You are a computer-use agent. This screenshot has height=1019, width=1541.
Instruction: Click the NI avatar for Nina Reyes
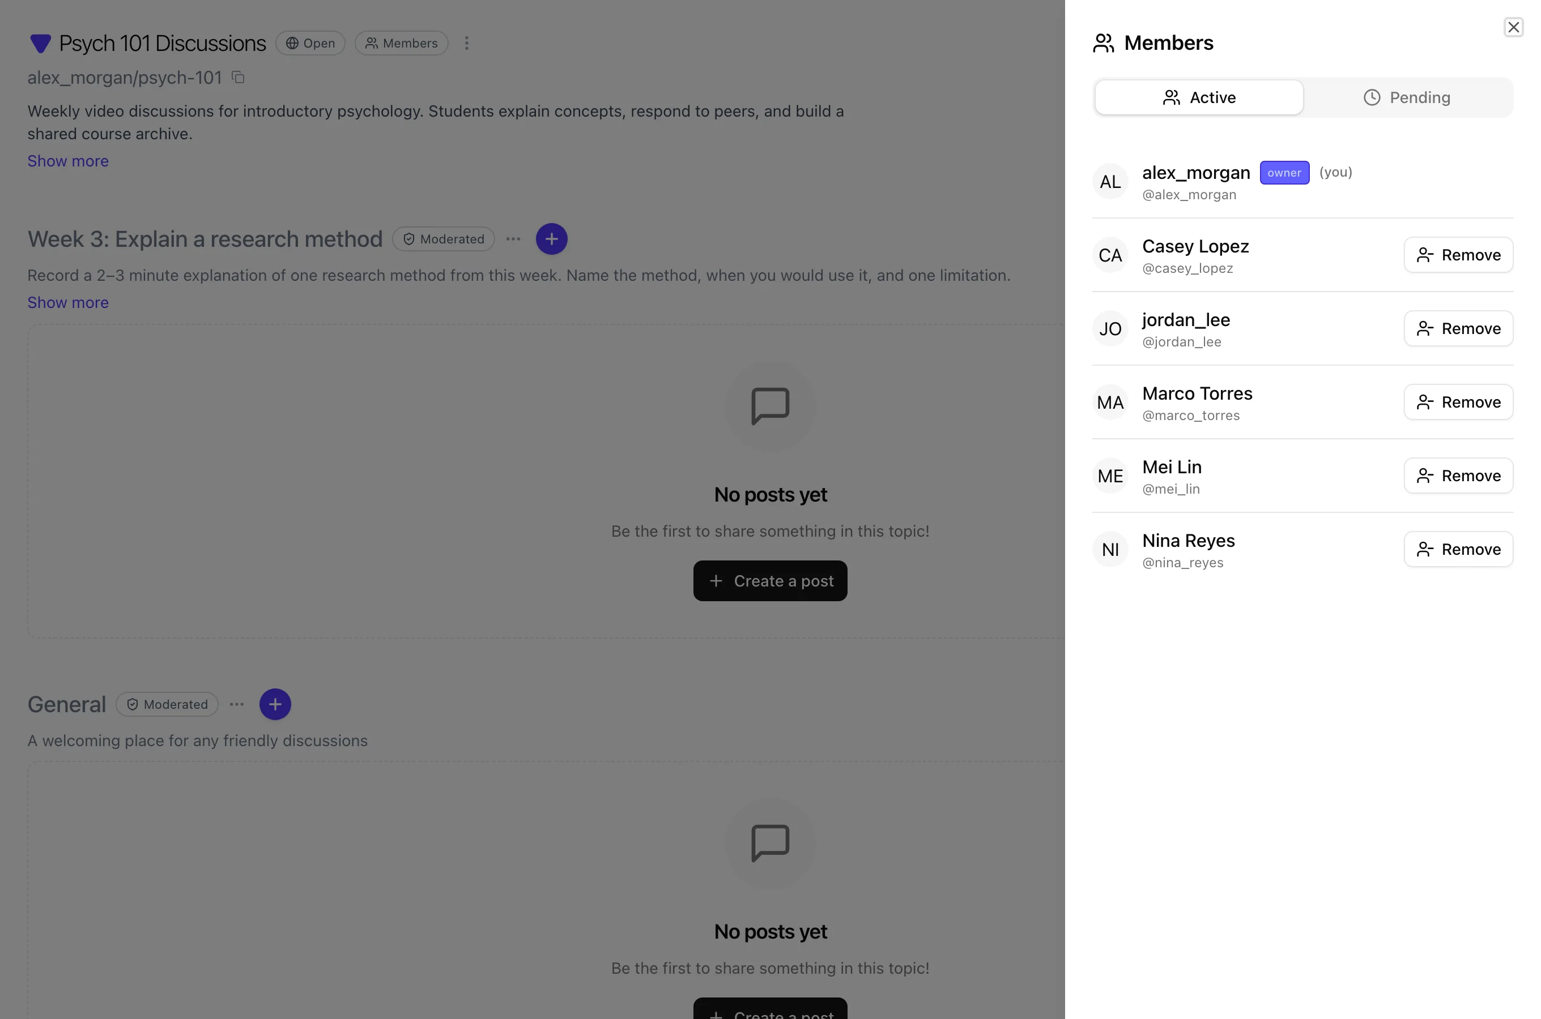pyautogui.click(x=1110, y=549)
